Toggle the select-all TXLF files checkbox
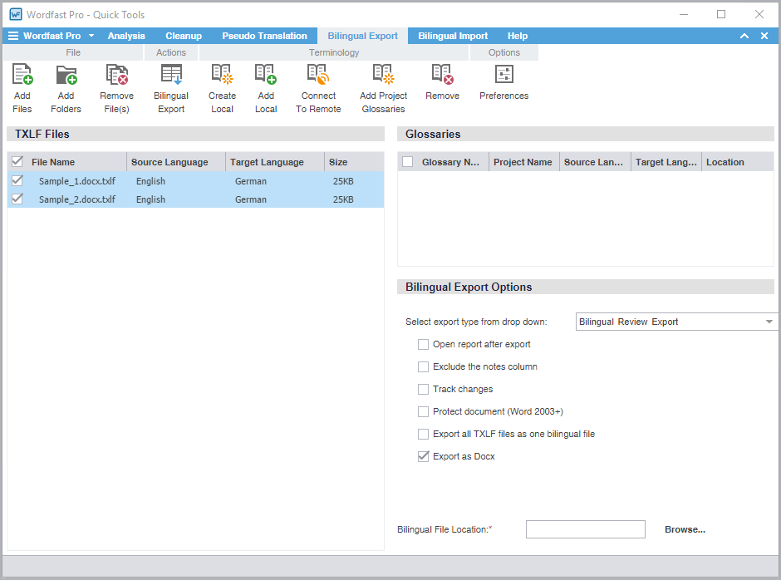Viewport: 781px width, 580px height. tap(17, 161)
